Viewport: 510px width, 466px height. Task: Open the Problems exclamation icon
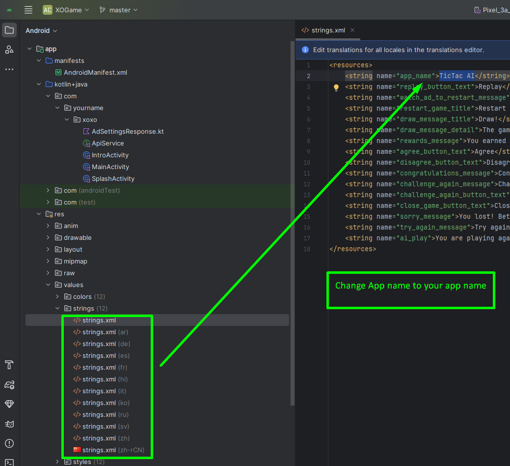click(x=9, y=443)
